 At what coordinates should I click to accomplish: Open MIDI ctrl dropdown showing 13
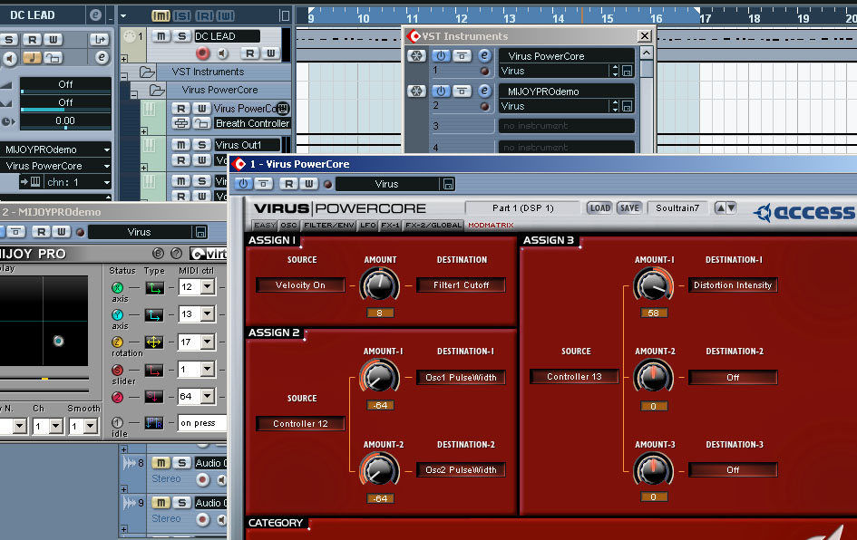[207, 314]
